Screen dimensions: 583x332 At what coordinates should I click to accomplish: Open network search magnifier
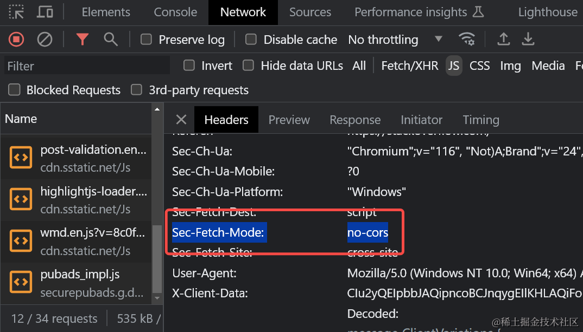coord(111,39)
